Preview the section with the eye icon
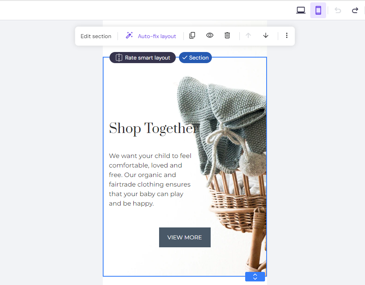The height and width of the screenshot is (285, 365). pyautogui.click(x=209, y=35)
